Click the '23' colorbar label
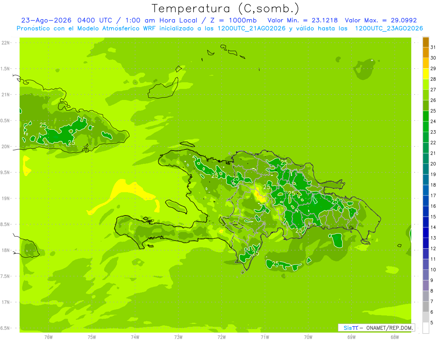The image size is (443, 342). 433,132
